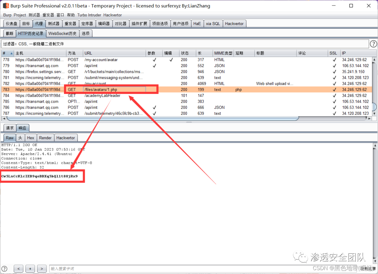Viewport: 378px width, 274px height.
Task: Open the Project menu
Action: point(20,15)
